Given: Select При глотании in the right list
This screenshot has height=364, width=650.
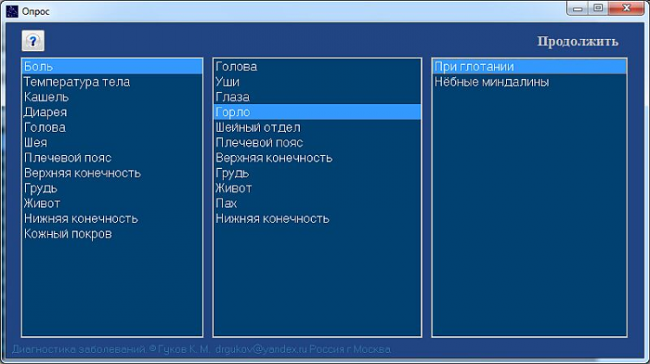Looking at the screenshot, I should [x=530, y=67].
